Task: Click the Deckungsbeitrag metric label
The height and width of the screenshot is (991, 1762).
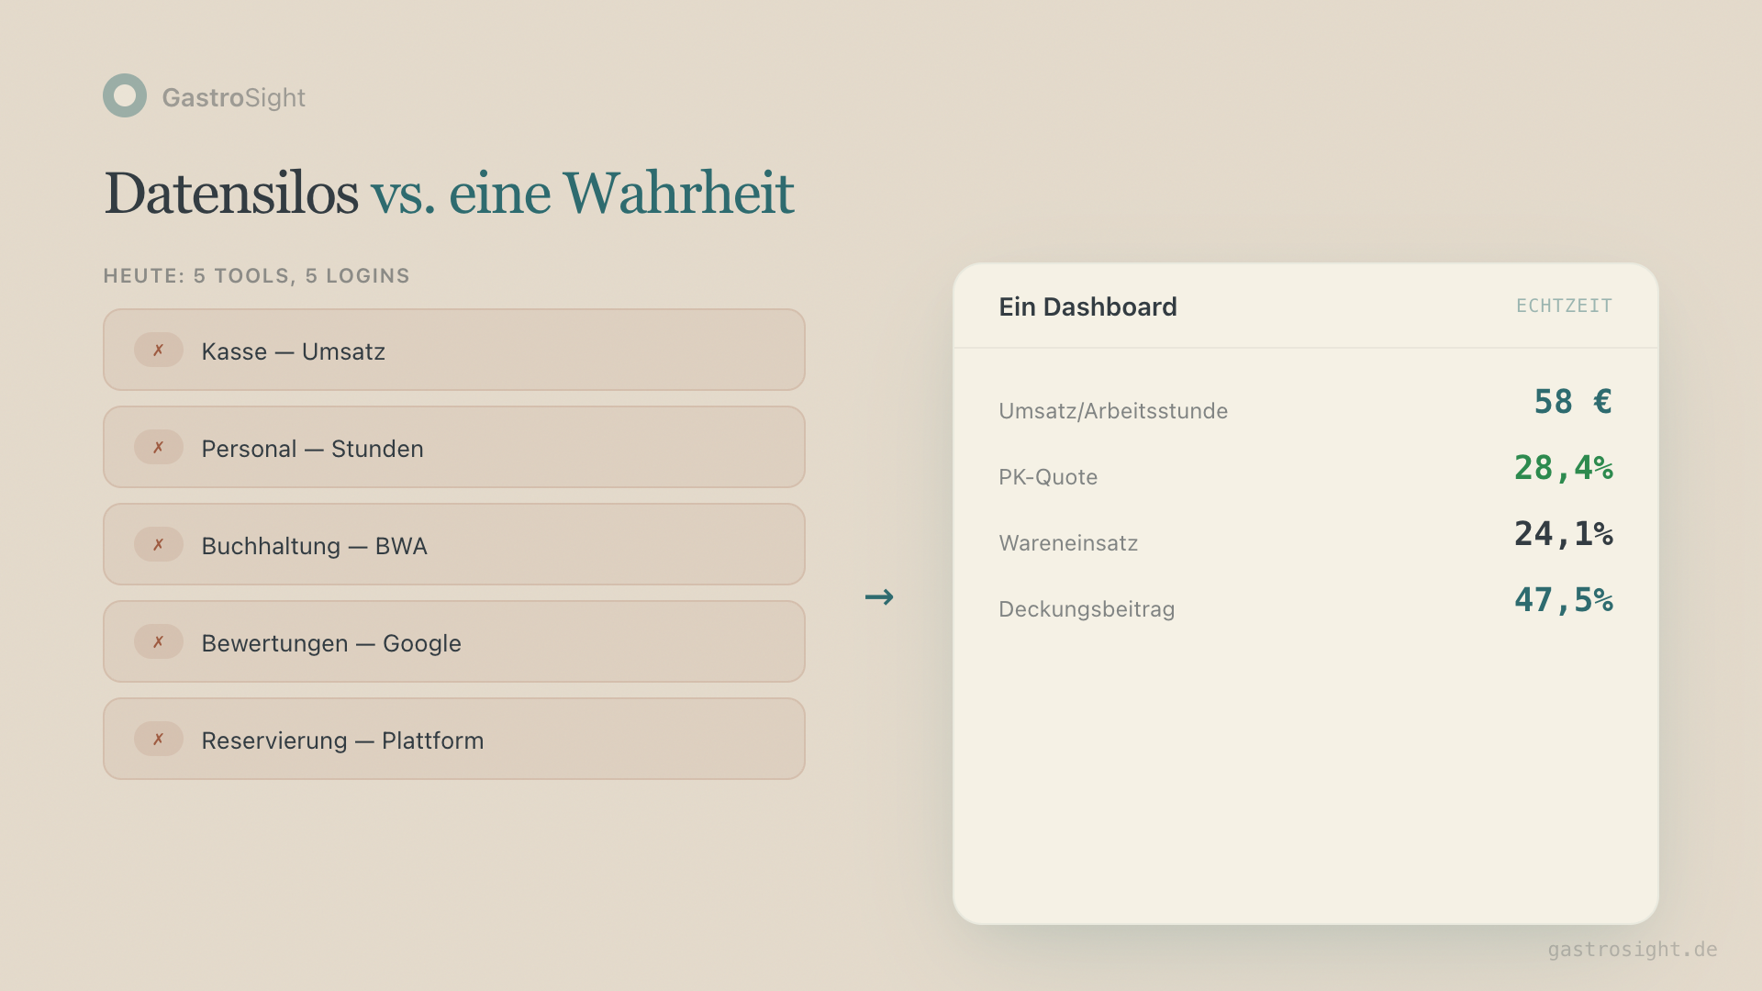Action: (1087, 609)
